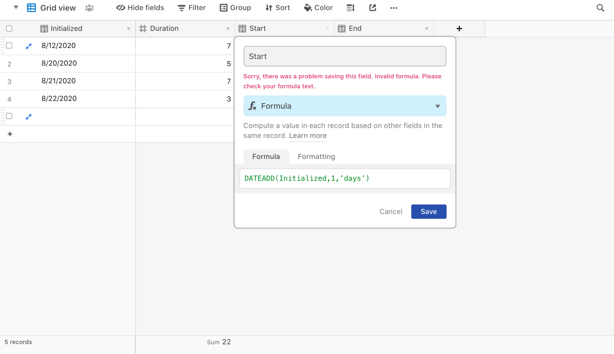Image resolution: width=614 pixels, height=354 pixels.
Task: Expand the empty fifth record
Action: (28, 117)
